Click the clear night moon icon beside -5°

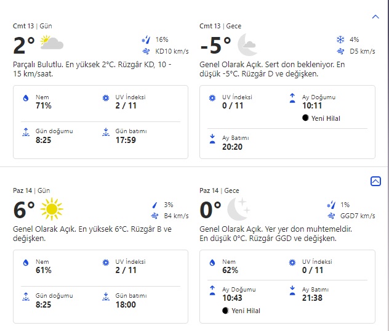[x=247, y=44]
